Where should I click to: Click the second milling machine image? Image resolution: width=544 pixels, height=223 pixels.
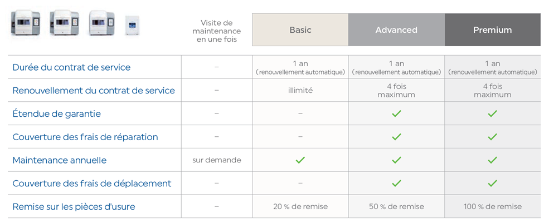[x=64, y=23]
